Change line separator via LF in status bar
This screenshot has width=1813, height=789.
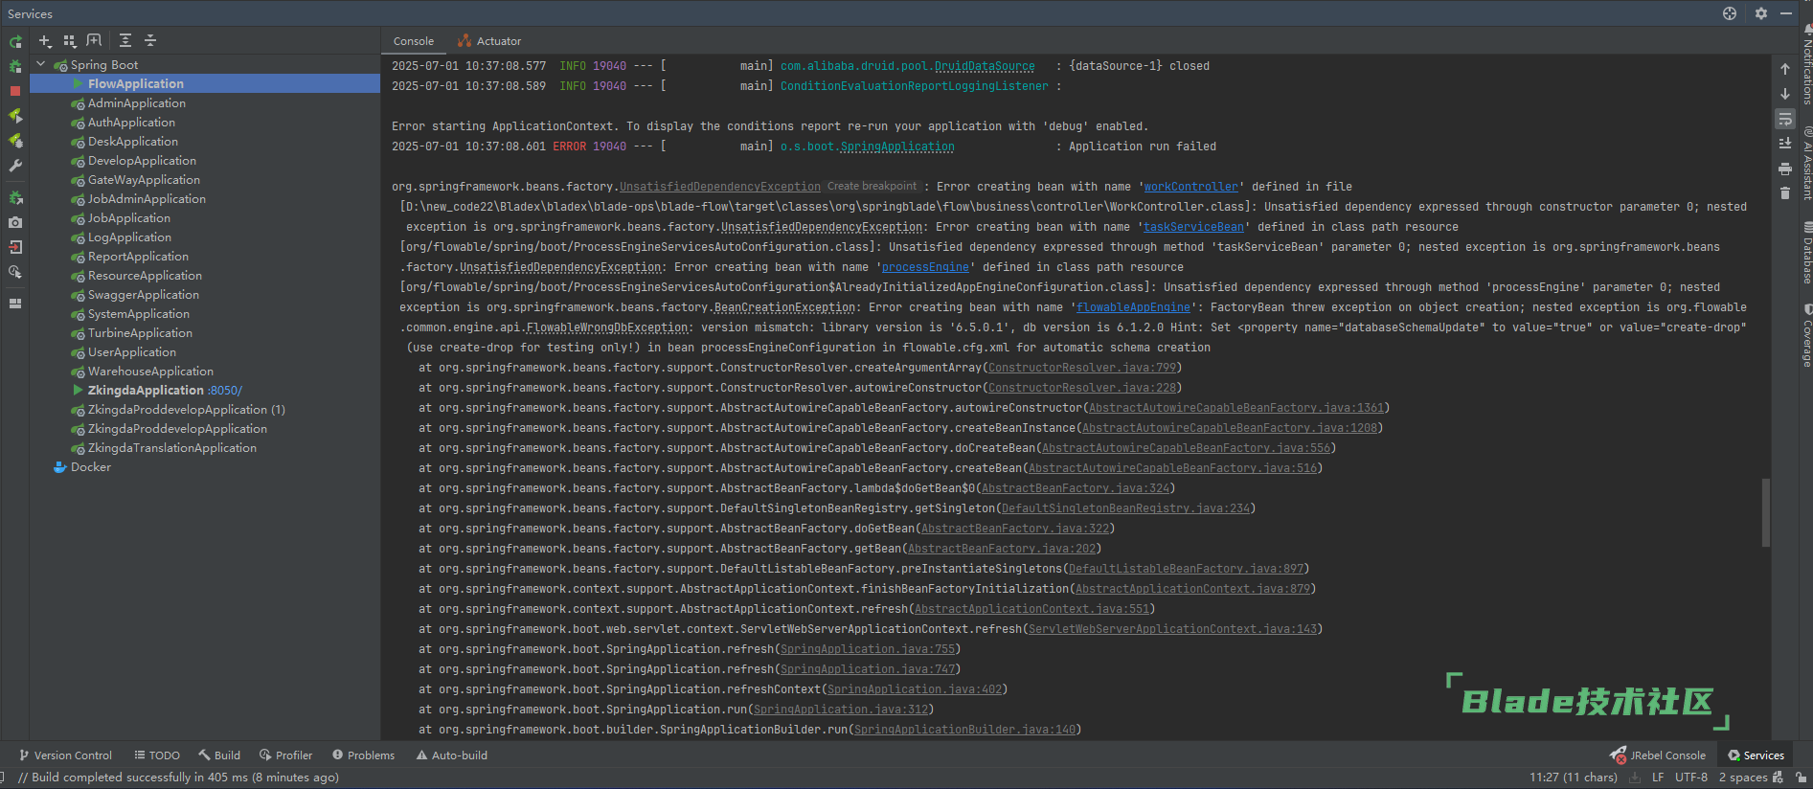coord(1658,778)
